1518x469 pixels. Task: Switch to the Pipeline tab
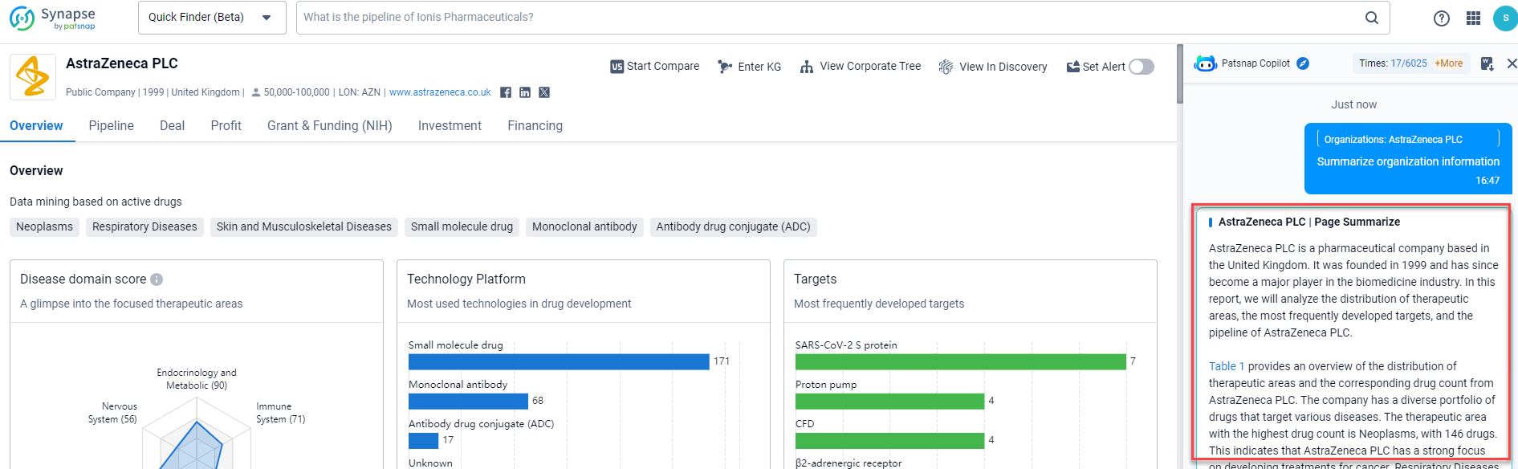[111, 126]
